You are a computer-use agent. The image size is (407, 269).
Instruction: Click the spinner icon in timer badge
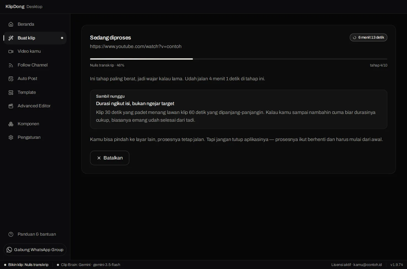point(355,38)
